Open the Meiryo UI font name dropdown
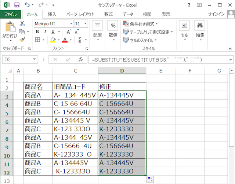 70,23
